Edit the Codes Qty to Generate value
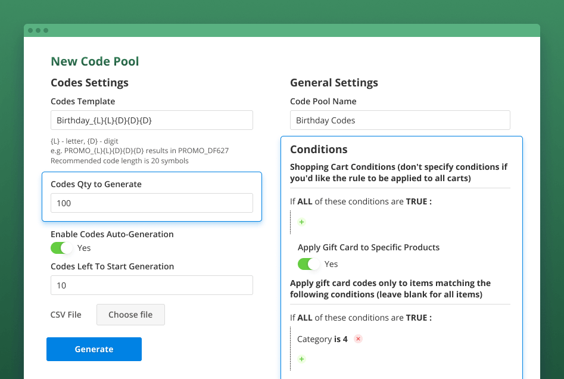The width and height of the screenshot is (564, 379). (x=151, y=203)
